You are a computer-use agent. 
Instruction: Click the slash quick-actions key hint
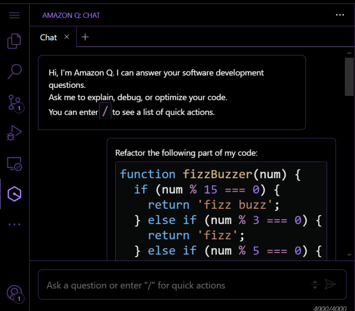(105, 111)
